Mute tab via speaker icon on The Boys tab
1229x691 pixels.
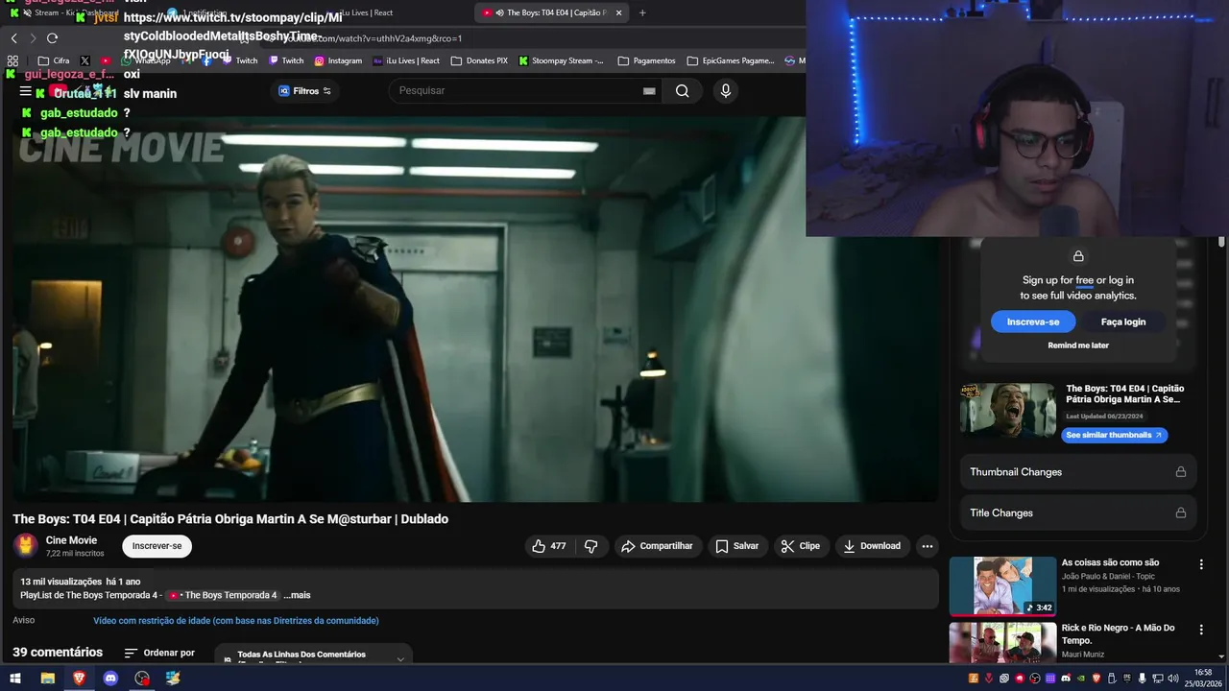pos(499,12)
